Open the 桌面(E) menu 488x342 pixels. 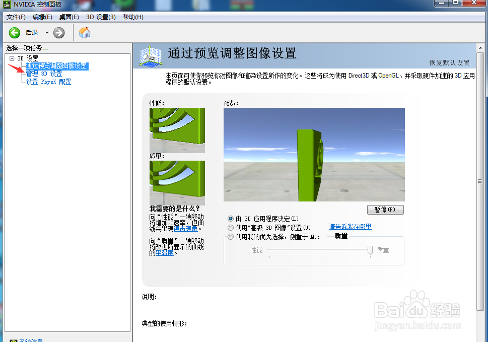tap(69, 17)
